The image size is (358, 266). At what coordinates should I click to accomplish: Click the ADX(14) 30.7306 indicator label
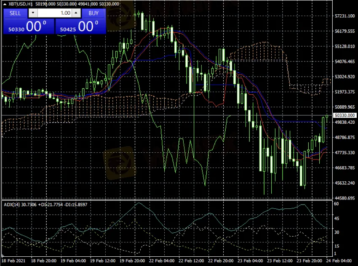[x=20, y=205]
